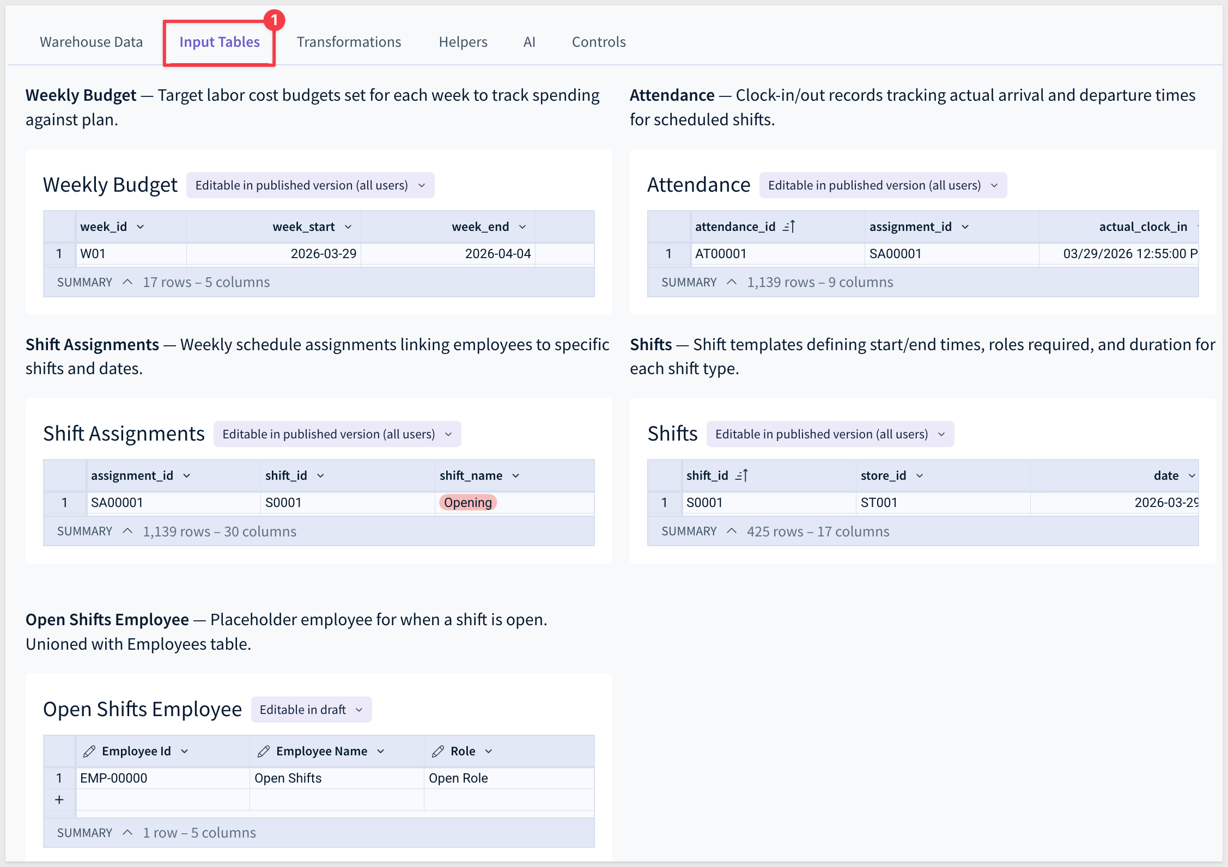The image size is (1228, 867).
Task: Select SA00001 cell in Attendance table
Action: 952,254
